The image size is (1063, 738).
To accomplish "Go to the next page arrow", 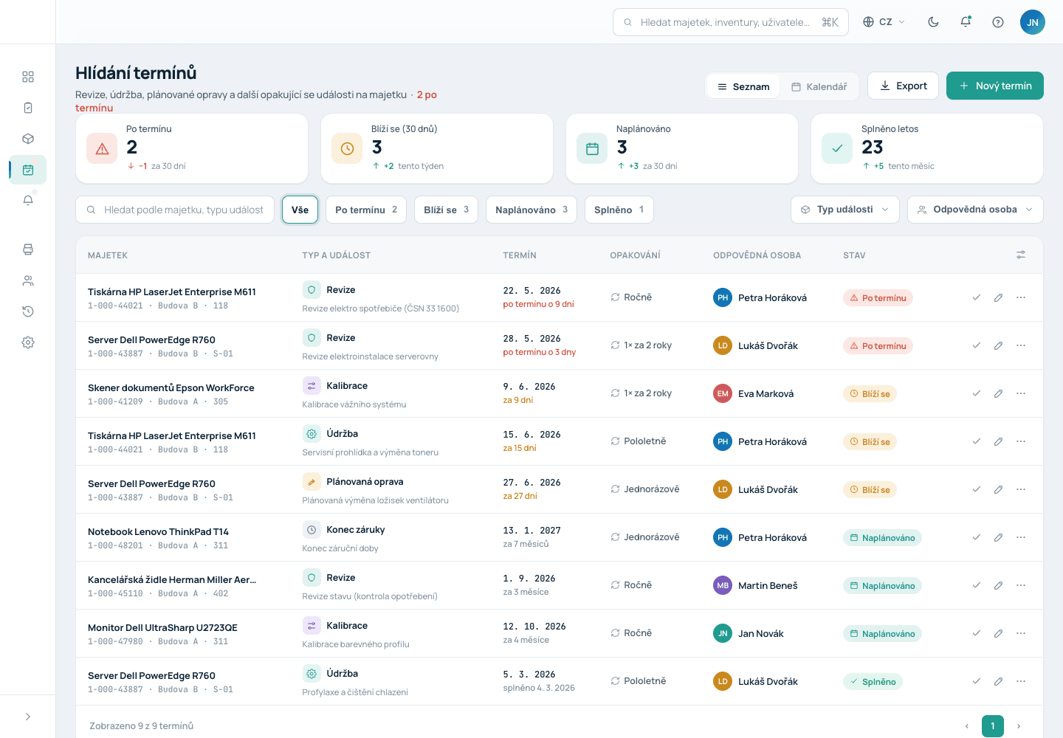I will (1019, 726).
